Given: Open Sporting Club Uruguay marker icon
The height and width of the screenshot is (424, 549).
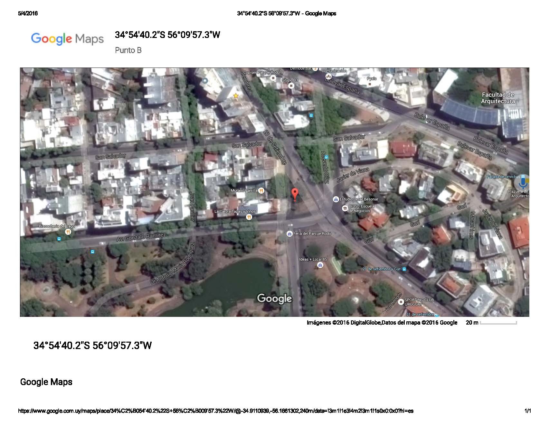Looking at the screenshot, I should [401, 302].
